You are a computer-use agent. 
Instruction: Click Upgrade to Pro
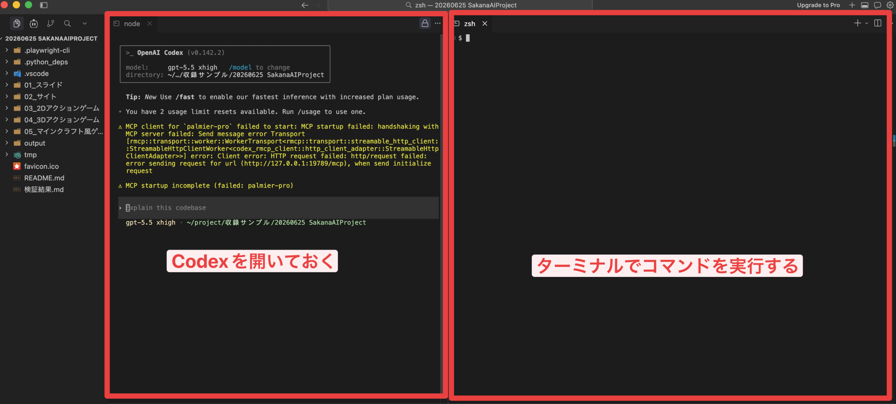[818, 5]
